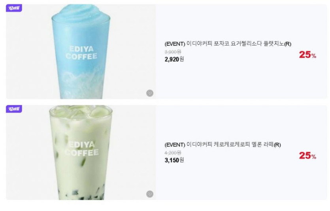Click the (EVENT) tag on the second product
The image size is (330, 211).
point(175,145)
